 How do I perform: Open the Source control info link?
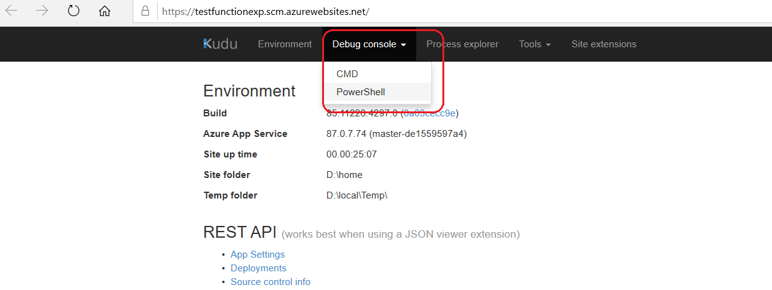pyautogui.click(x=270, y=282)
